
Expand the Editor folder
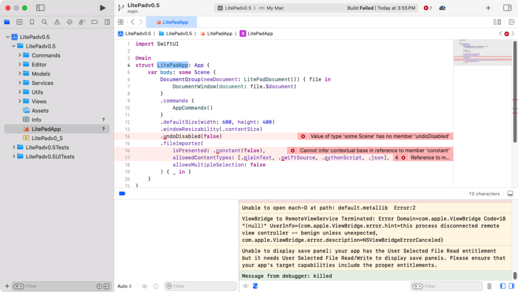[x=20, y=64]
